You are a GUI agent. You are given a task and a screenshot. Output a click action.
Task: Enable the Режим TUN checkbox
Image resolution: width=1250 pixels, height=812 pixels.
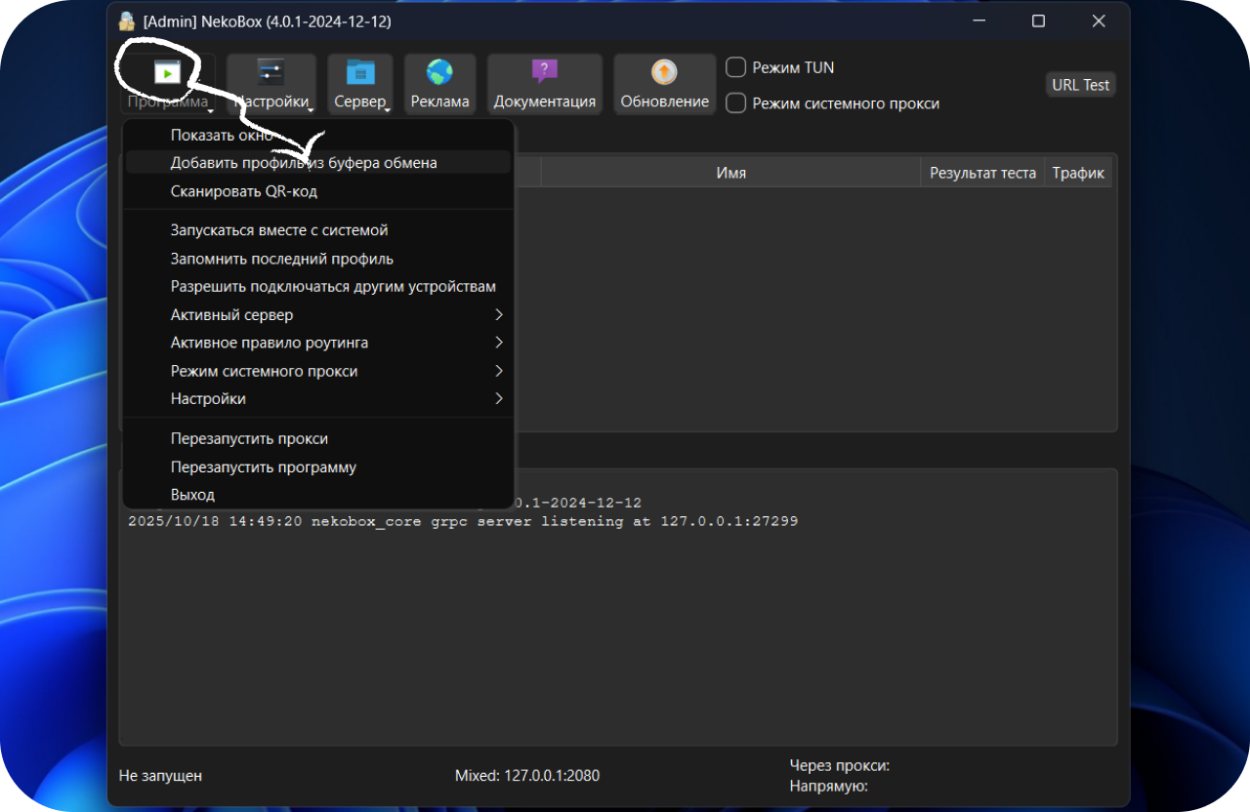pos(736,67)
